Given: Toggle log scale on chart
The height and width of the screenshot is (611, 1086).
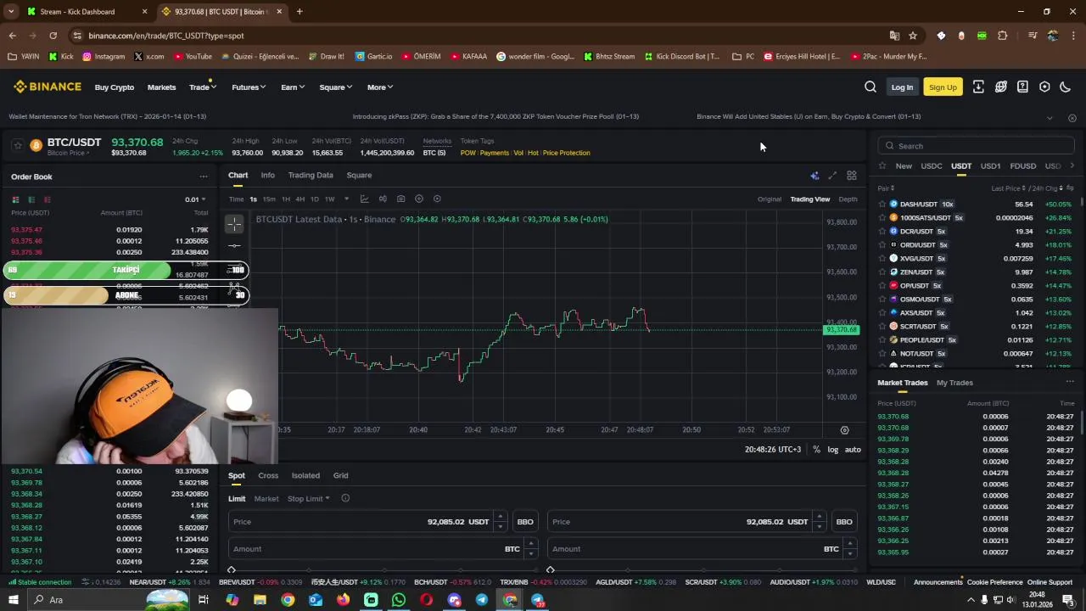Looking at the screenshot, I should pos(833,450).
